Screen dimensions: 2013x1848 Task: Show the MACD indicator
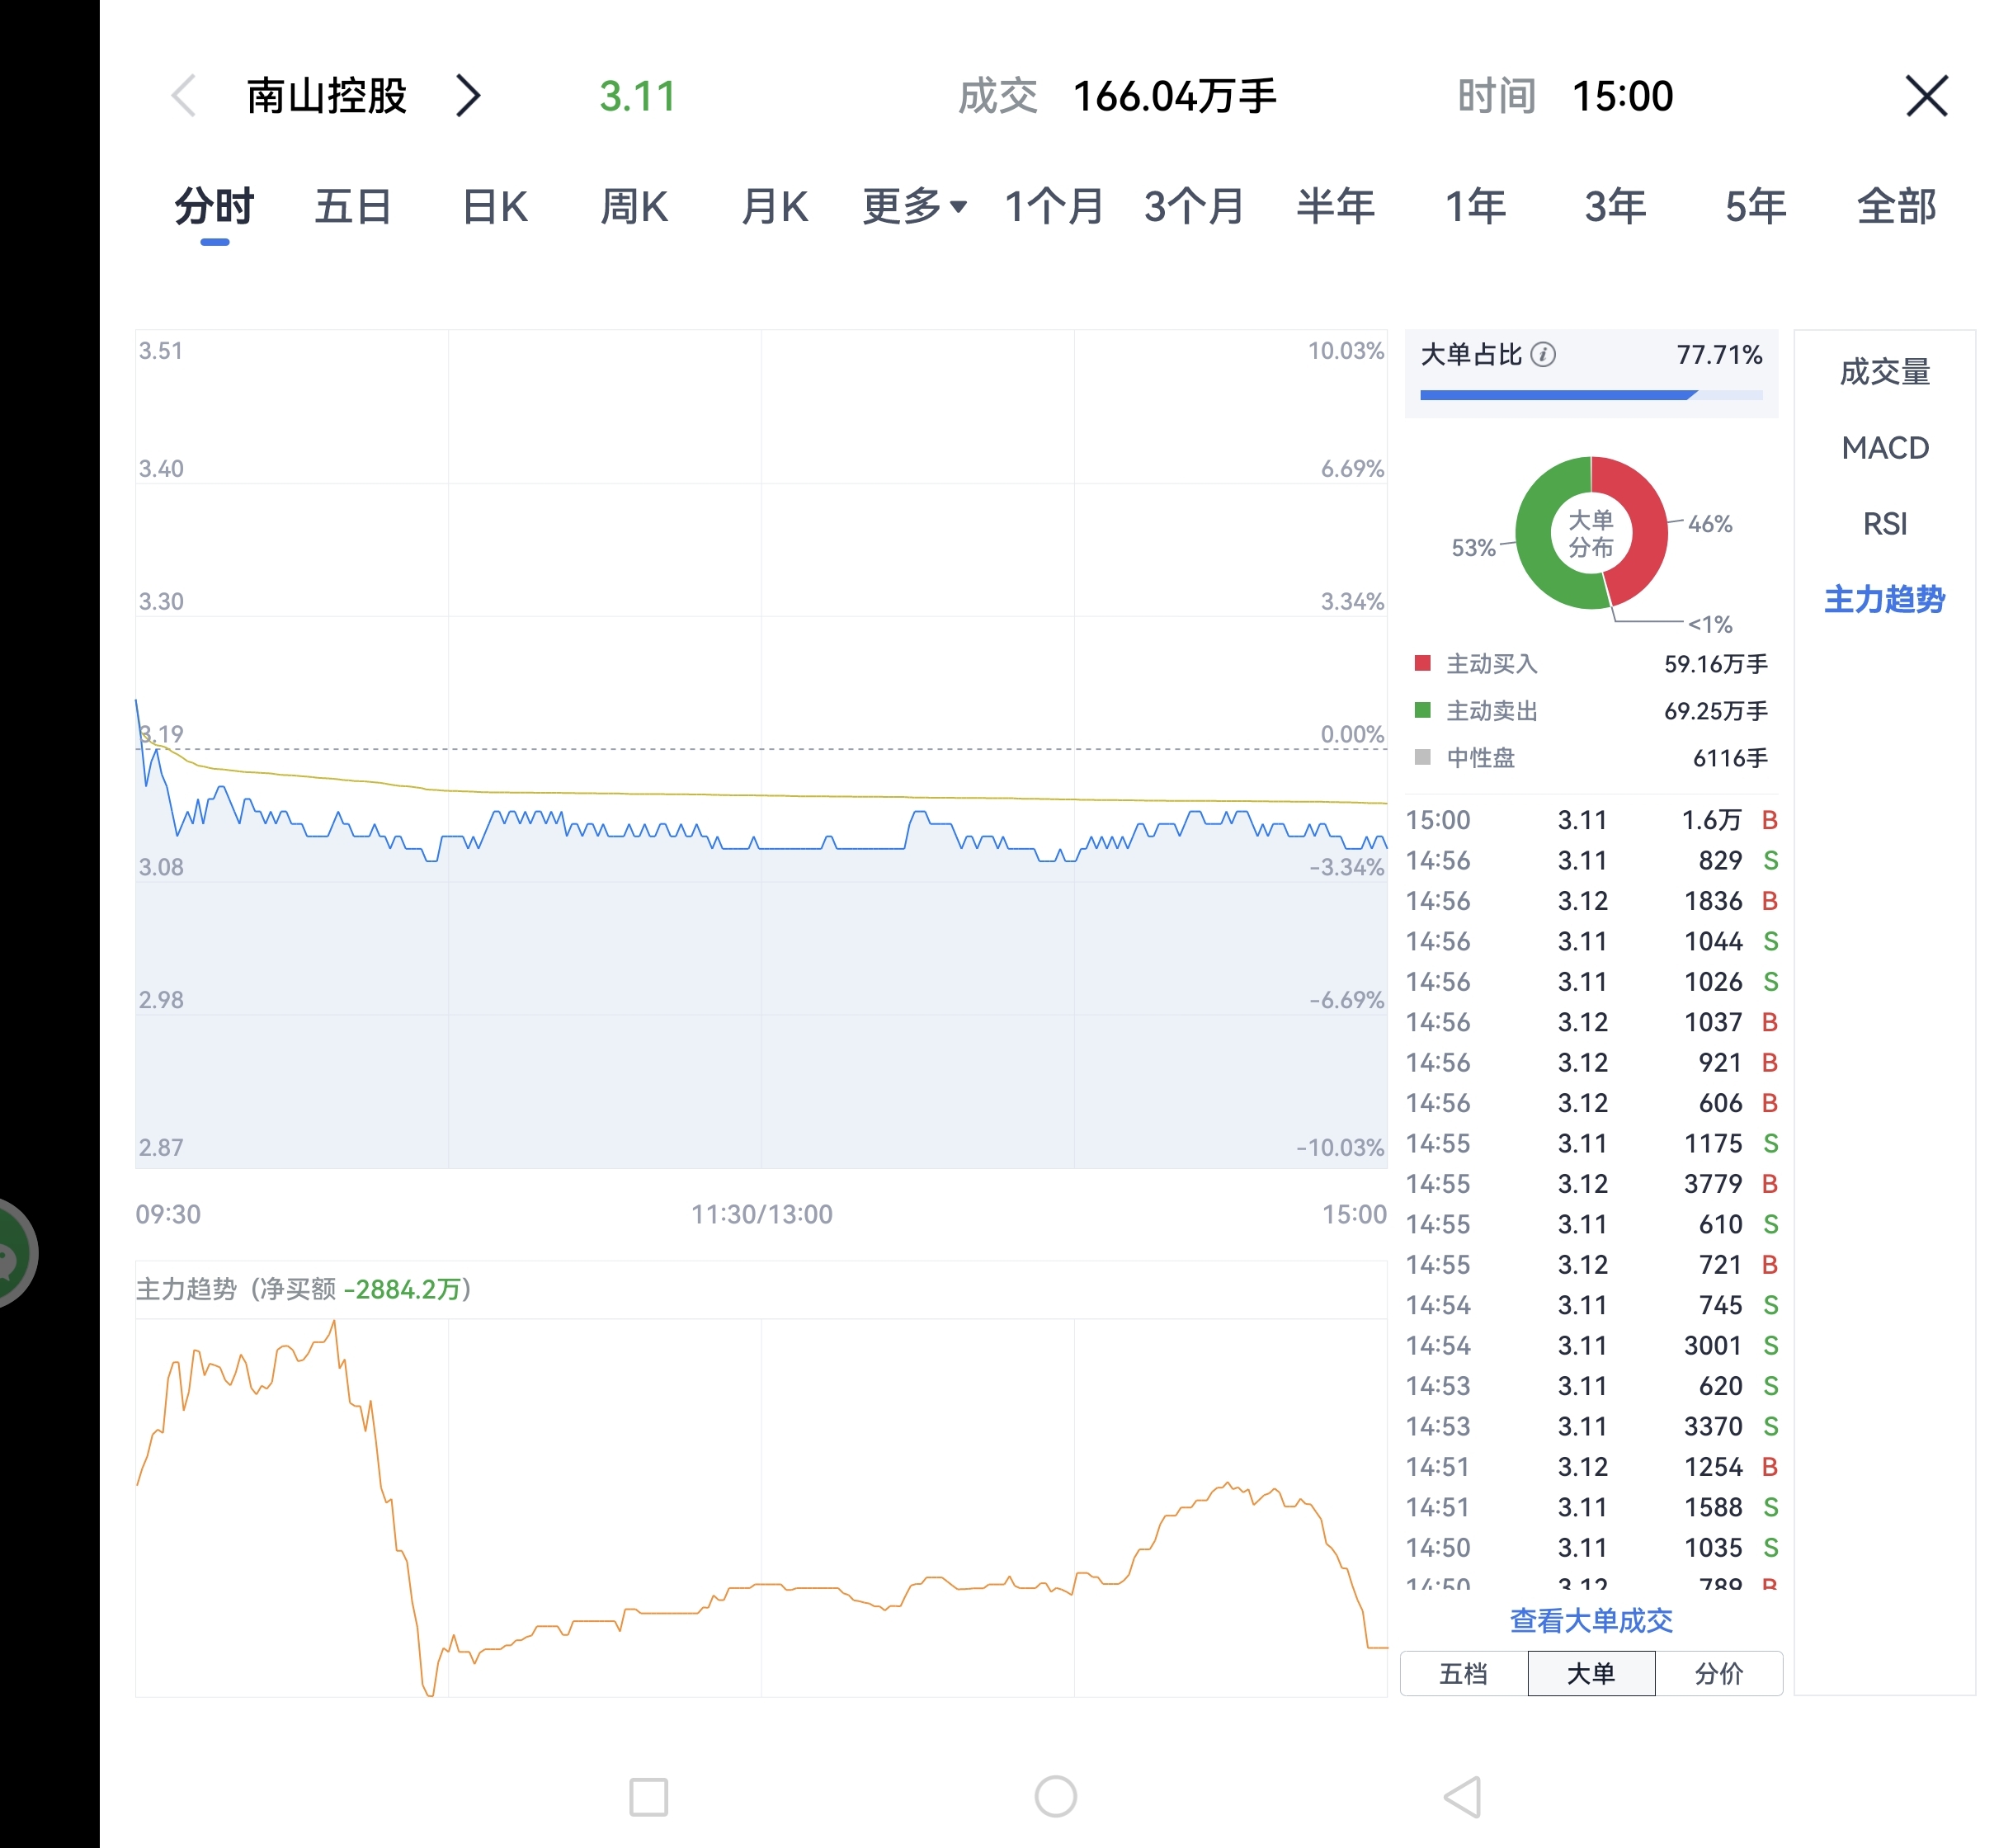pos(1885,448)
